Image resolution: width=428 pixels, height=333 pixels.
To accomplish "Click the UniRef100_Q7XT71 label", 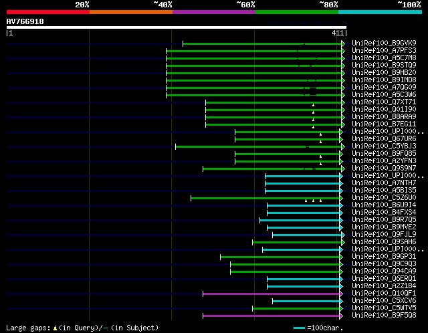I will [384, 102].
